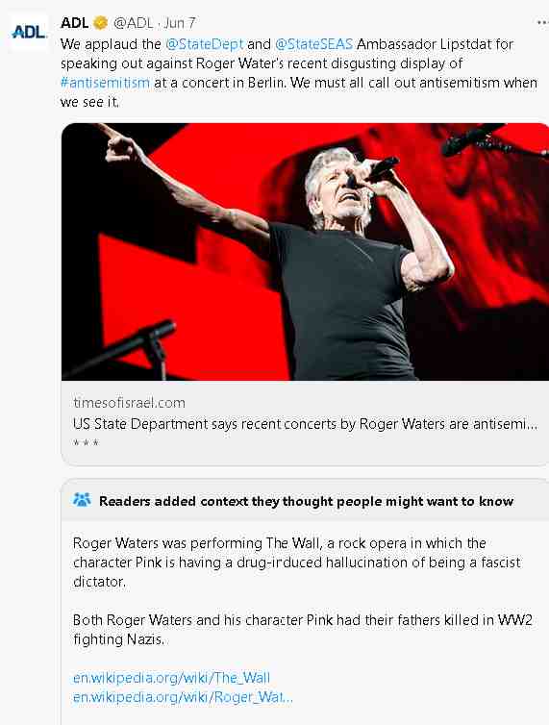
Task: Open the en.wikipedia.org/wiki/Roger_Wat... link
Action: click(x=183, y=697)
